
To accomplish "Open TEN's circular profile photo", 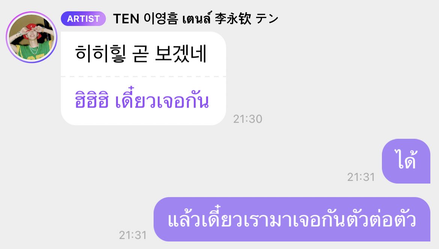I will pyautogui.click(x=32, y=37).
